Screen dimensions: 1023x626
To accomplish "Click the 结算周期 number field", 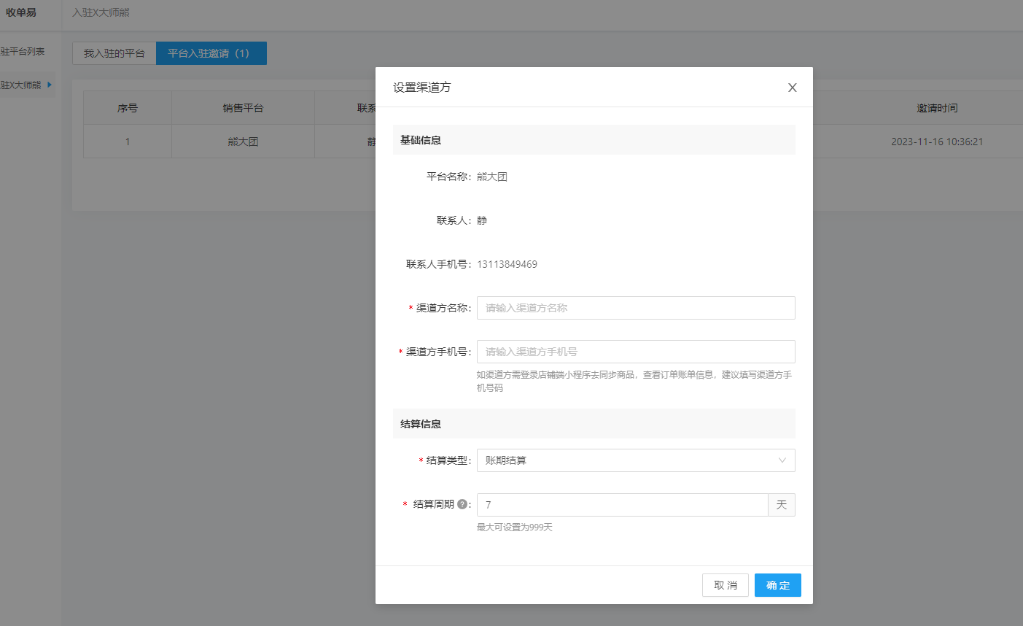I will pos(622,505).
